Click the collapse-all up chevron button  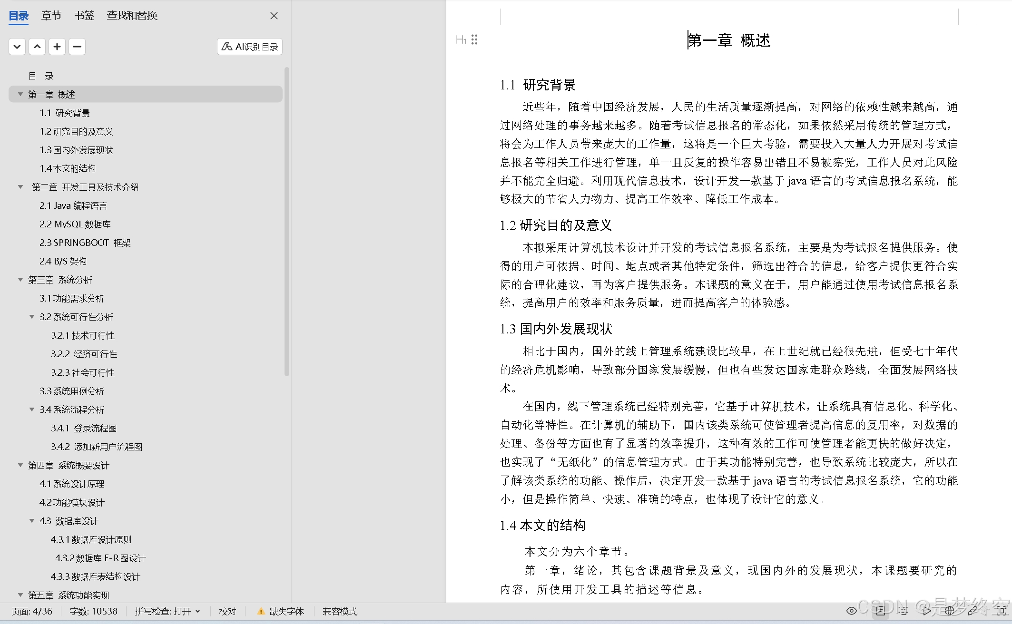37,47
